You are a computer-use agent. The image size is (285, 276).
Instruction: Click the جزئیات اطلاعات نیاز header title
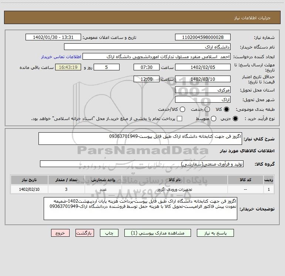click(252, 18)
